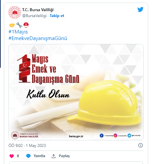162x164 pixels.
Task: Click the @BursaValiligi handle
Action: coord(34,16)
